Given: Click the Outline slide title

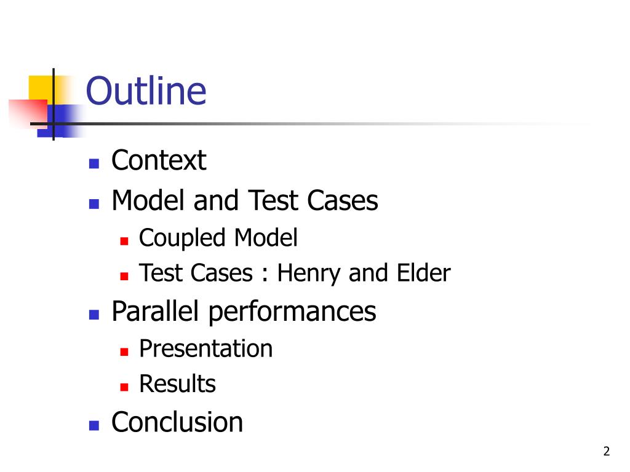Looking at the screenshot, I should pyautogui.click(x=146, y=91).
